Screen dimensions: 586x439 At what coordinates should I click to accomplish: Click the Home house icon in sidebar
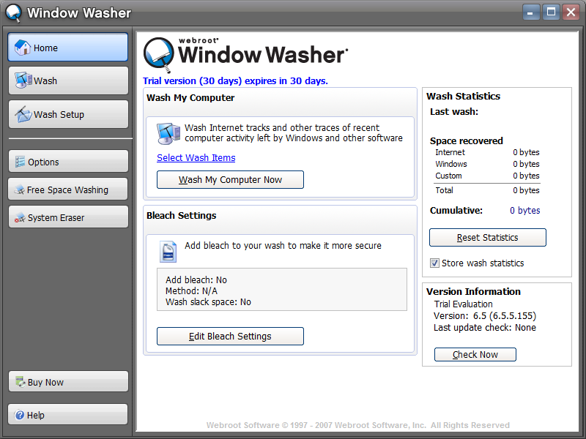click(23, 48)
